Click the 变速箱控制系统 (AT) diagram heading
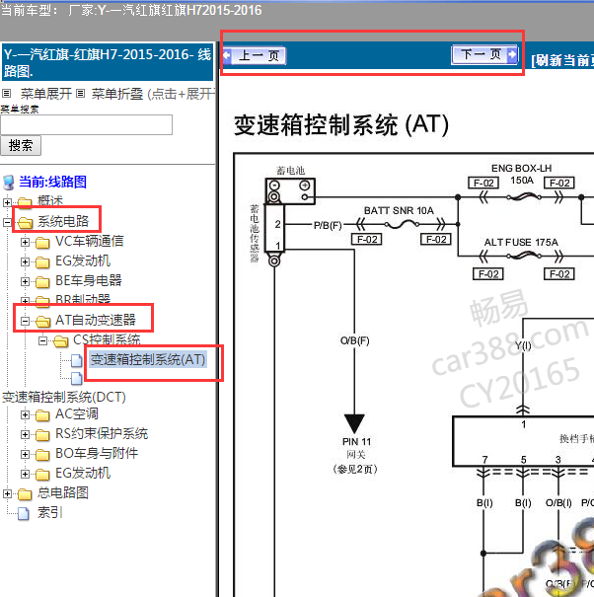The image size is (594, 597). pyautogui.click(x=341, y=125)
